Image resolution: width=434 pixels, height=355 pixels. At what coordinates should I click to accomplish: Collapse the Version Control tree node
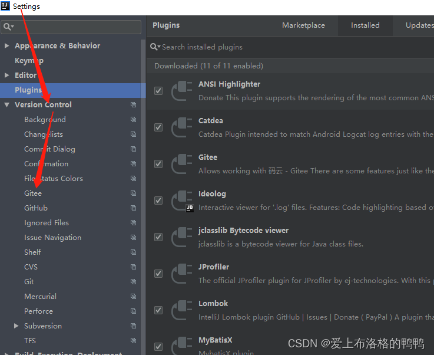point(7,105)
